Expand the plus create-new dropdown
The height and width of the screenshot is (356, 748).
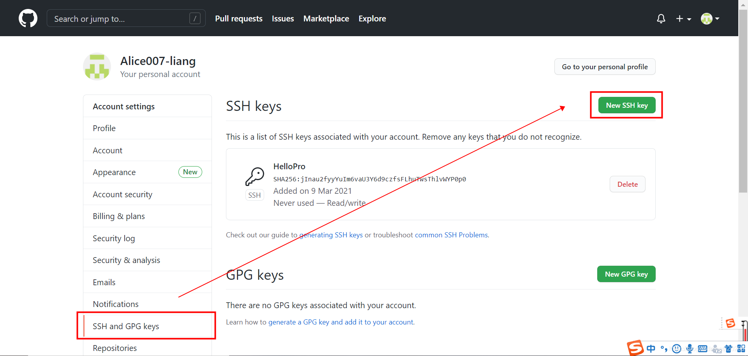[683, 19]
